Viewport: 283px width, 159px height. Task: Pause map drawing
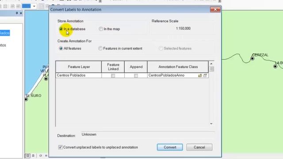[x=46, y=155]
